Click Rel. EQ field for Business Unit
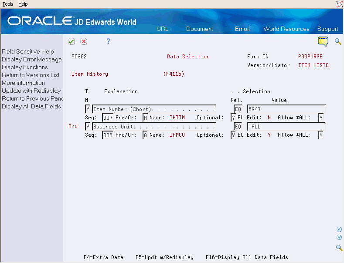Viewport: 344px width, 263px height. click(x=238, y=126)
